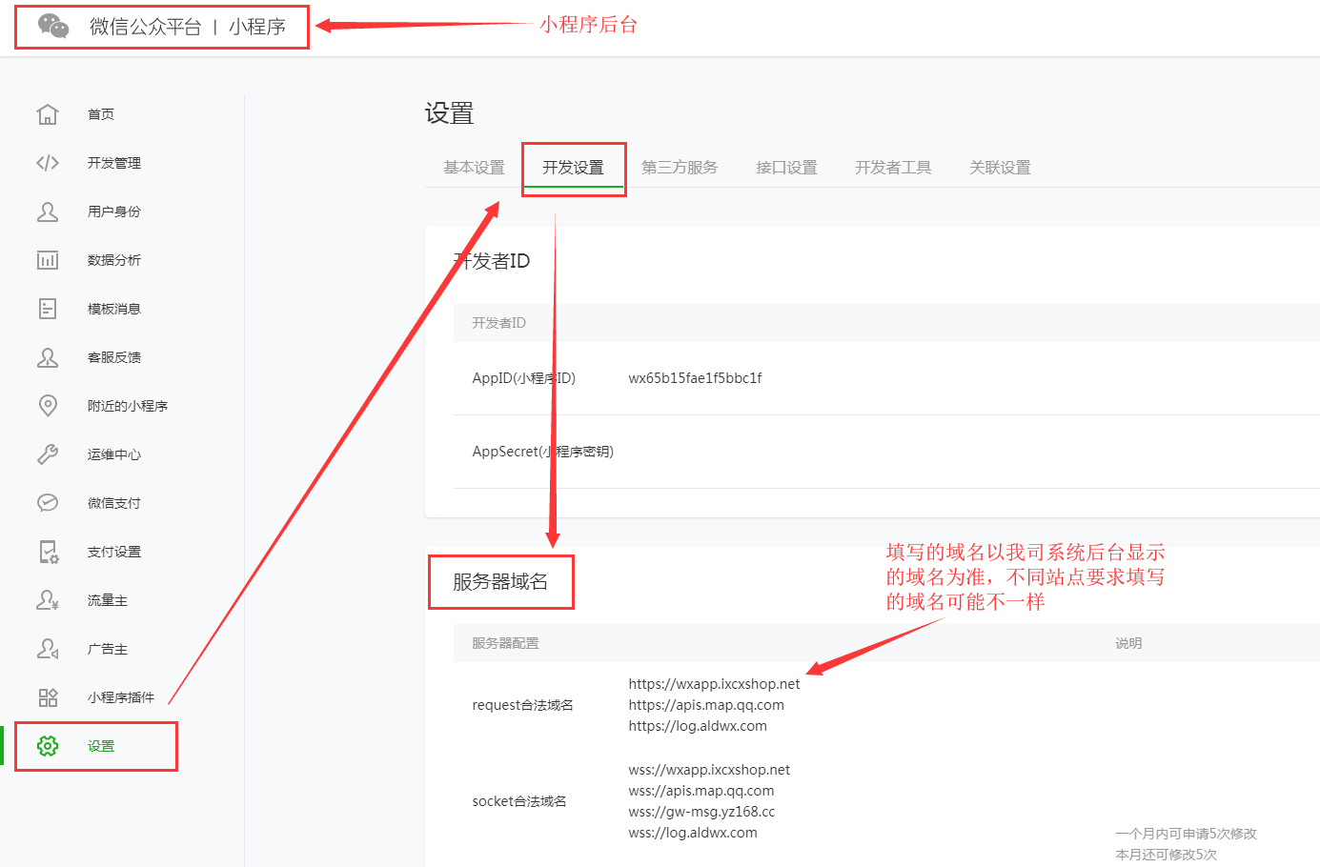
Task: Click https://apis.map.qq.com domain
Action: point(706,705)
